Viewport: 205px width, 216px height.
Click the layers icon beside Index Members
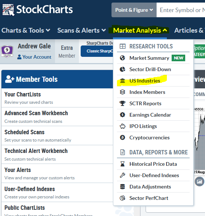pos(122,92)
